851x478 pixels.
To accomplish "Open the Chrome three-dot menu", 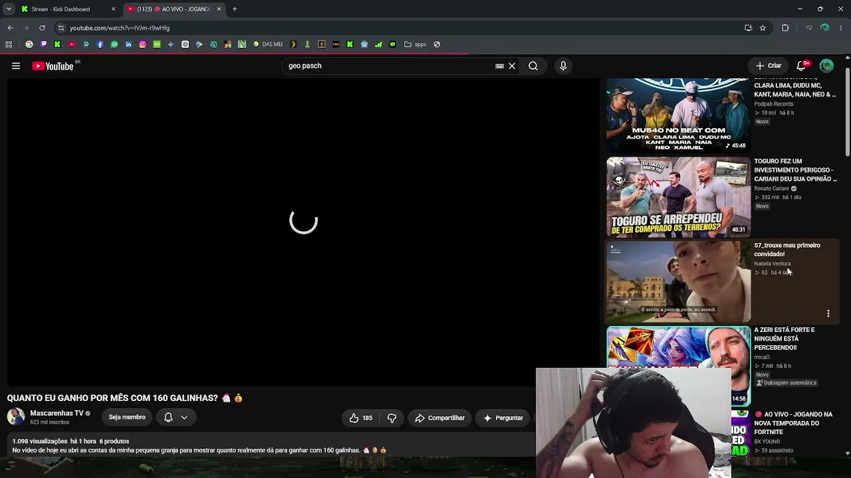I will (x=841, y=28).
